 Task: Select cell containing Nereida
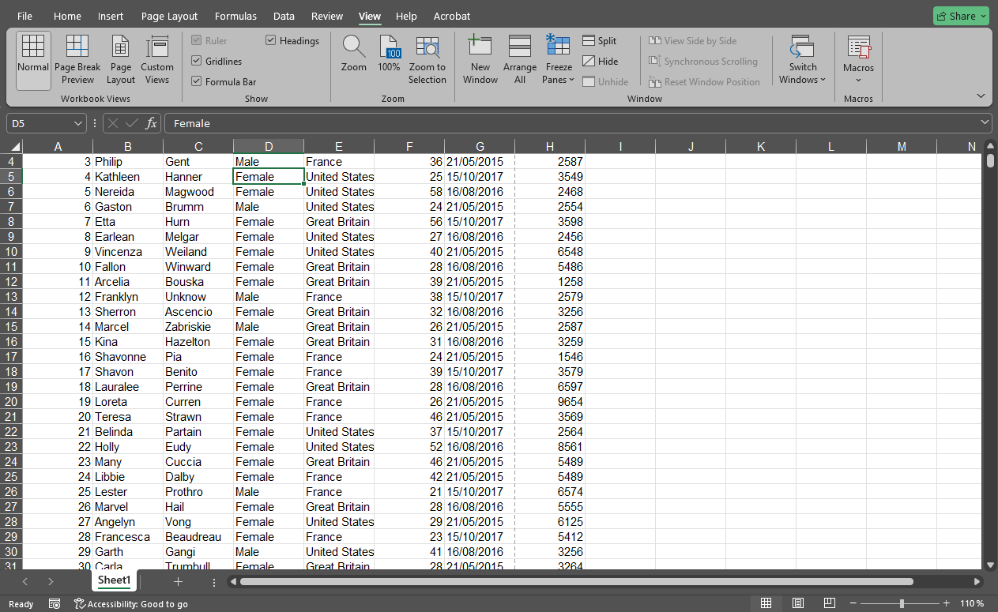128,191
